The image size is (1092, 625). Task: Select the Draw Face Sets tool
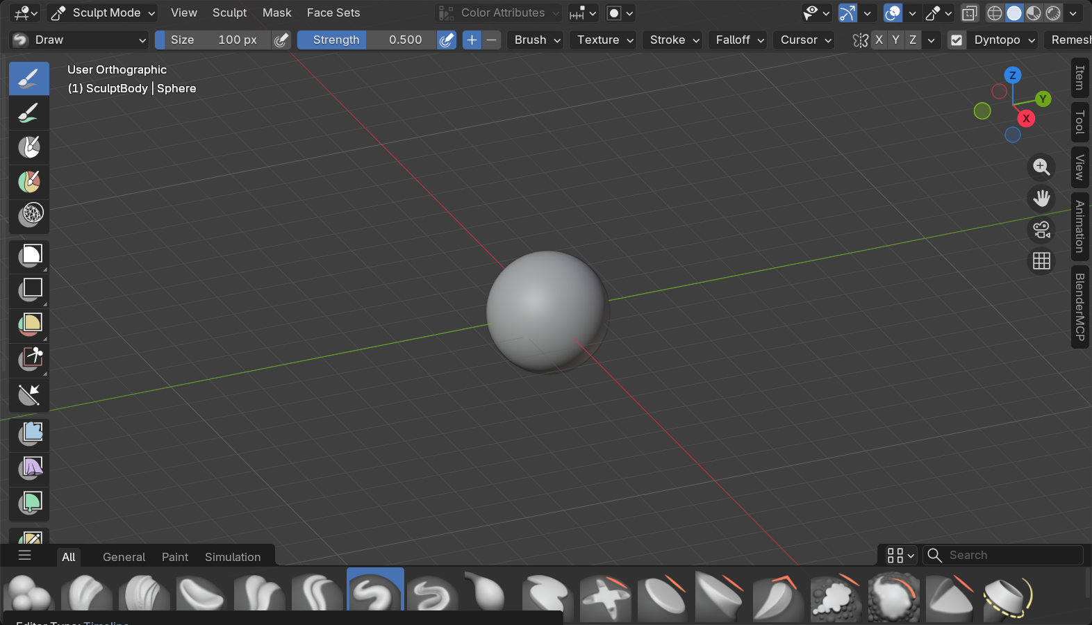(29, 182)
